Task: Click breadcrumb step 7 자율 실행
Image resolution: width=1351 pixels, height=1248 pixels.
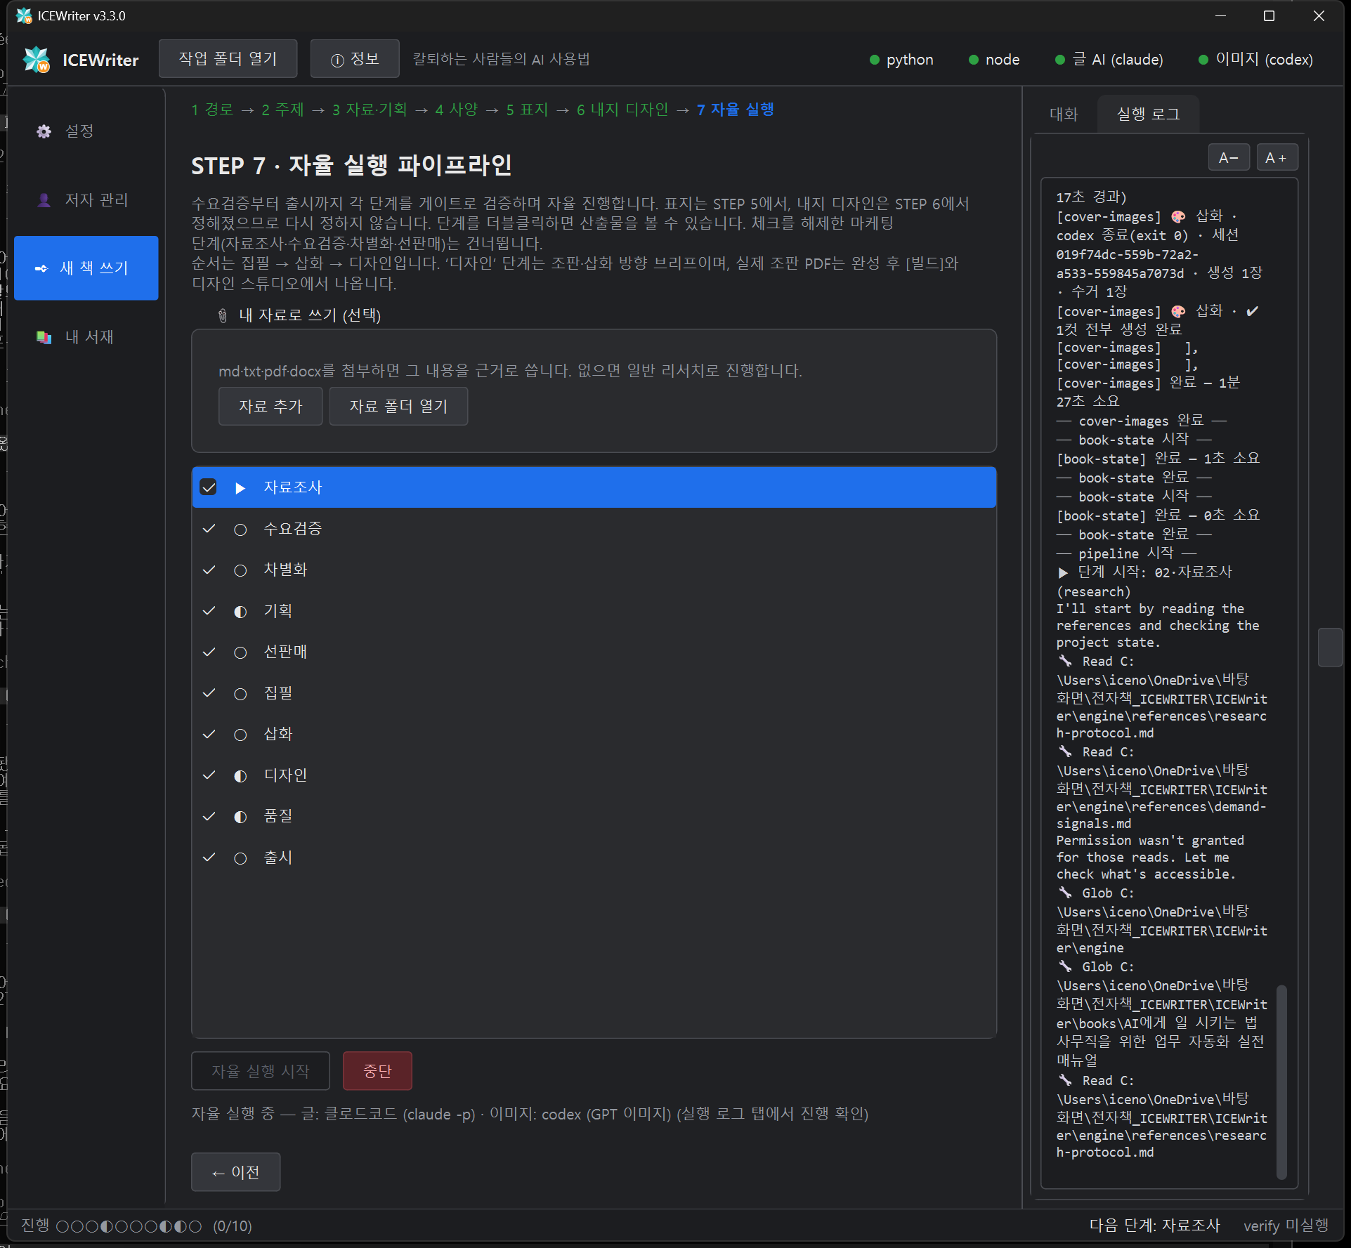Action: pyautogui.click(x=735, y=110)
